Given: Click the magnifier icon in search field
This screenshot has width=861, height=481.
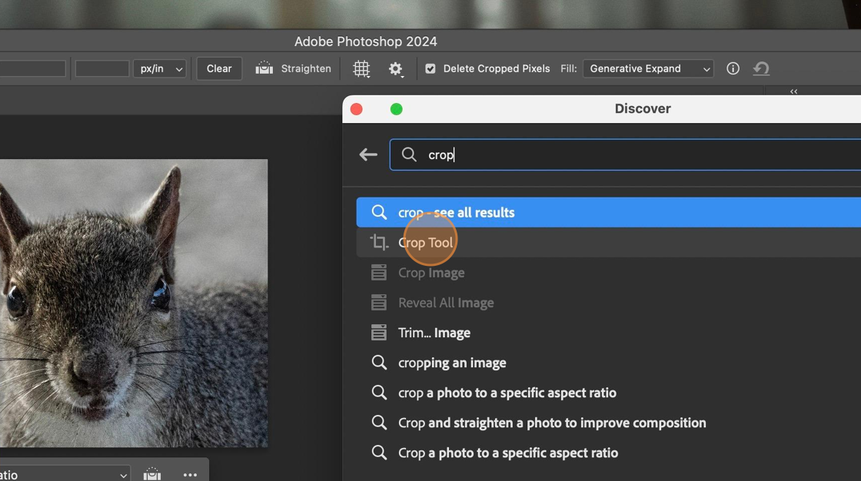Looking at the screenshot, I should (408, 155).
